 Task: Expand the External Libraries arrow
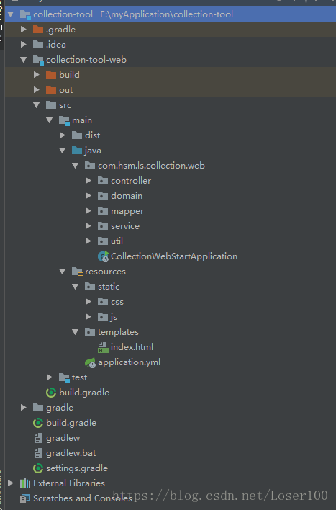(x=11, y=483)
